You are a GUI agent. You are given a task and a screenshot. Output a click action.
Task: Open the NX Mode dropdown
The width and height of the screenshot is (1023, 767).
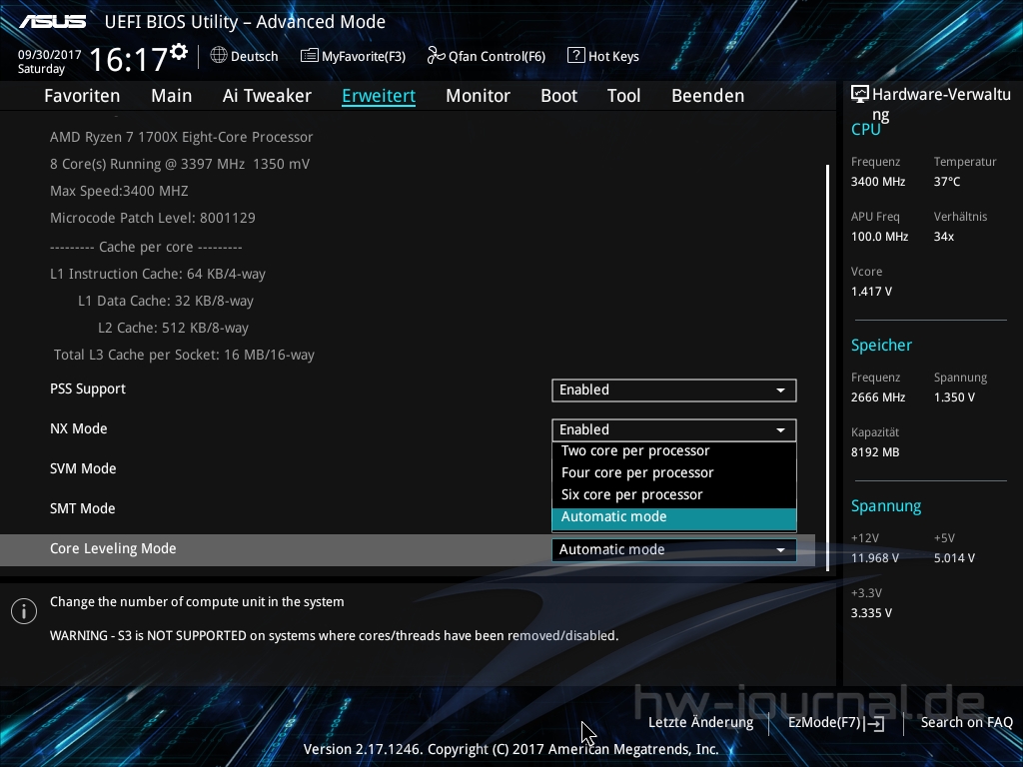[674, 429]
